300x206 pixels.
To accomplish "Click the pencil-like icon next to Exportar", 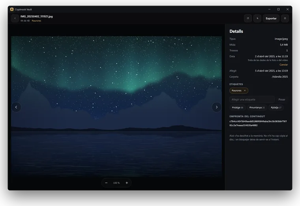I will pyautogui.click(x=257, y=19).
